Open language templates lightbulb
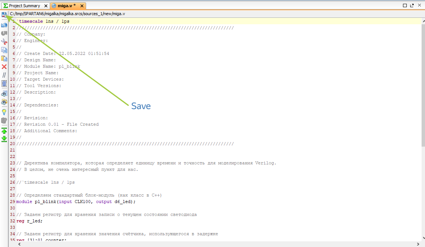Screen dimensions: 425x247 click(4, 112)
